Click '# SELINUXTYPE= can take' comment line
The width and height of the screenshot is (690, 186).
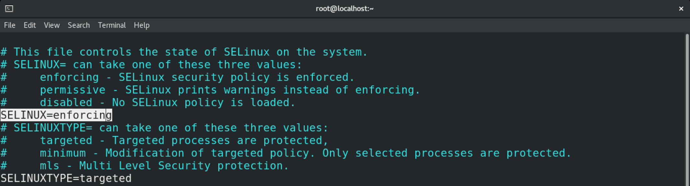[164, 128]
